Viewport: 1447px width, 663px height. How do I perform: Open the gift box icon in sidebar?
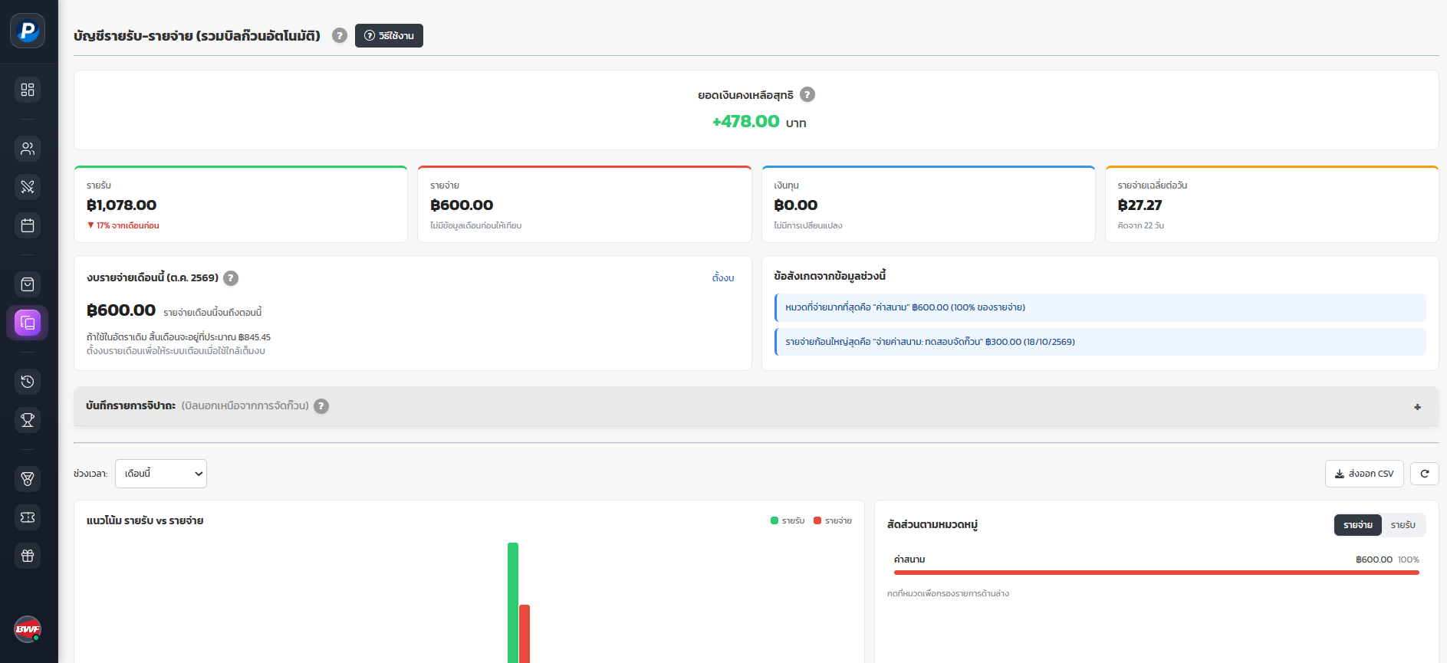click(28, 556)
